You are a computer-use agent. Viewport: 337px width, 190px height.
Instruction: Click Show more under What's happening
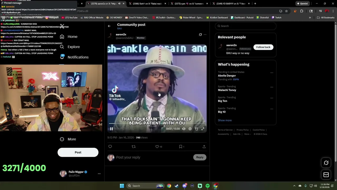(x=225, y=120)
